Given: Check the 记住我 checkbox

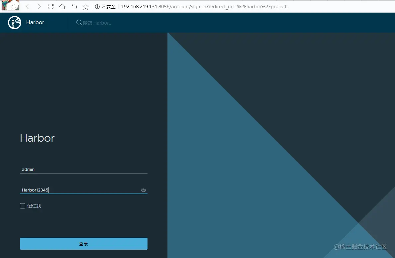Looking at the screenshot, I should (x=23, y=206).
